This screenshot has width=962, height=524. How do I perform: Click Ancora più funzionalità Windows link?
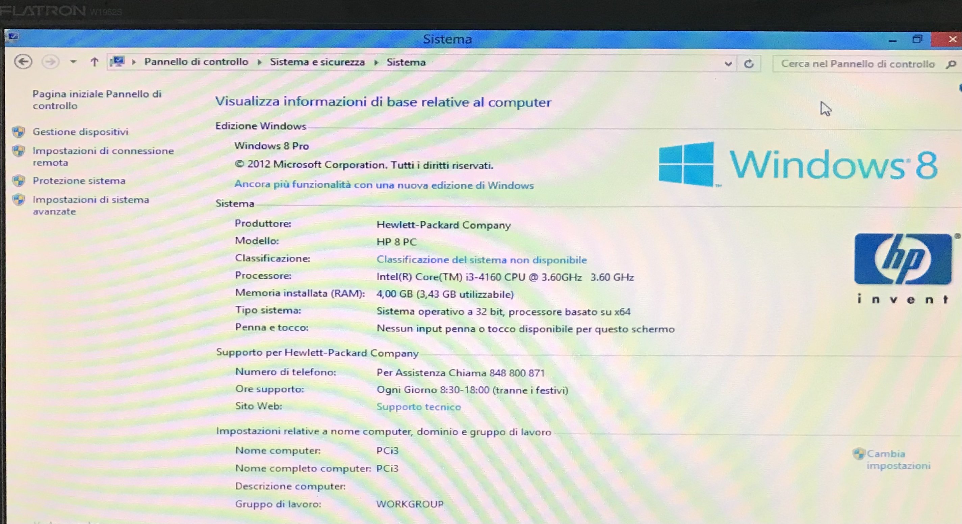[384, 185]
